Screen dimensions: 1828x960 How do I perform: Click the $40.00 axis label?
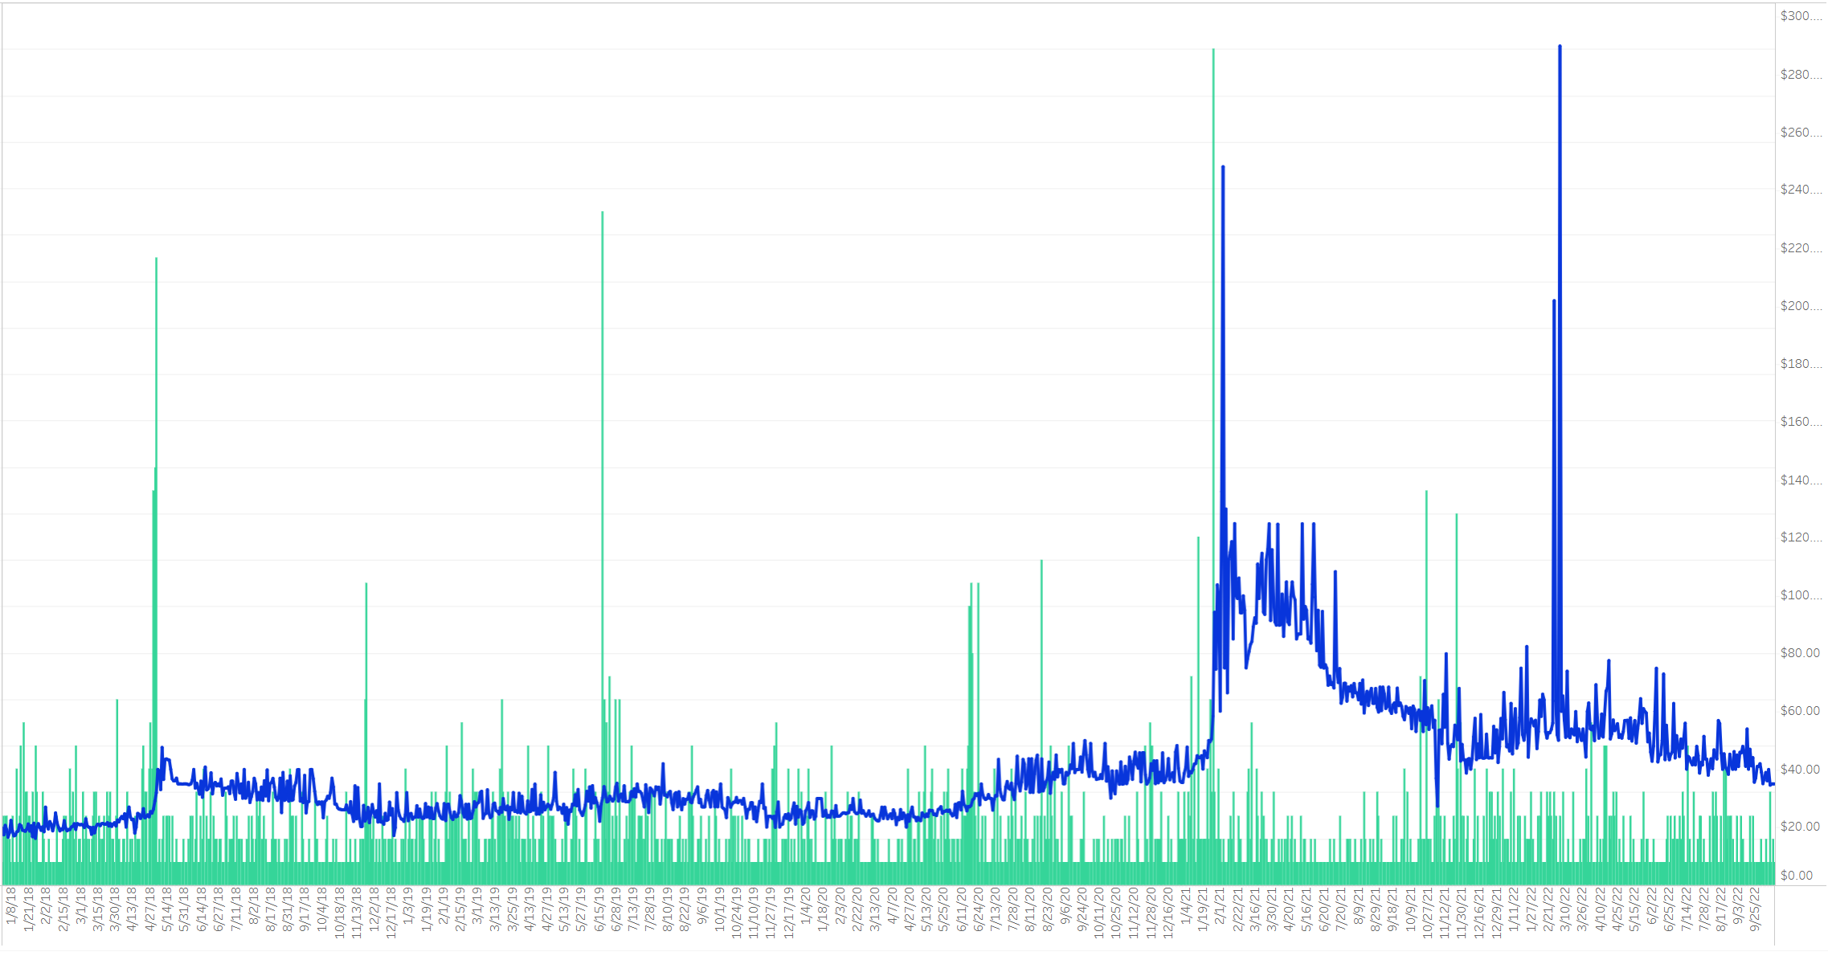click(1800, 770)
